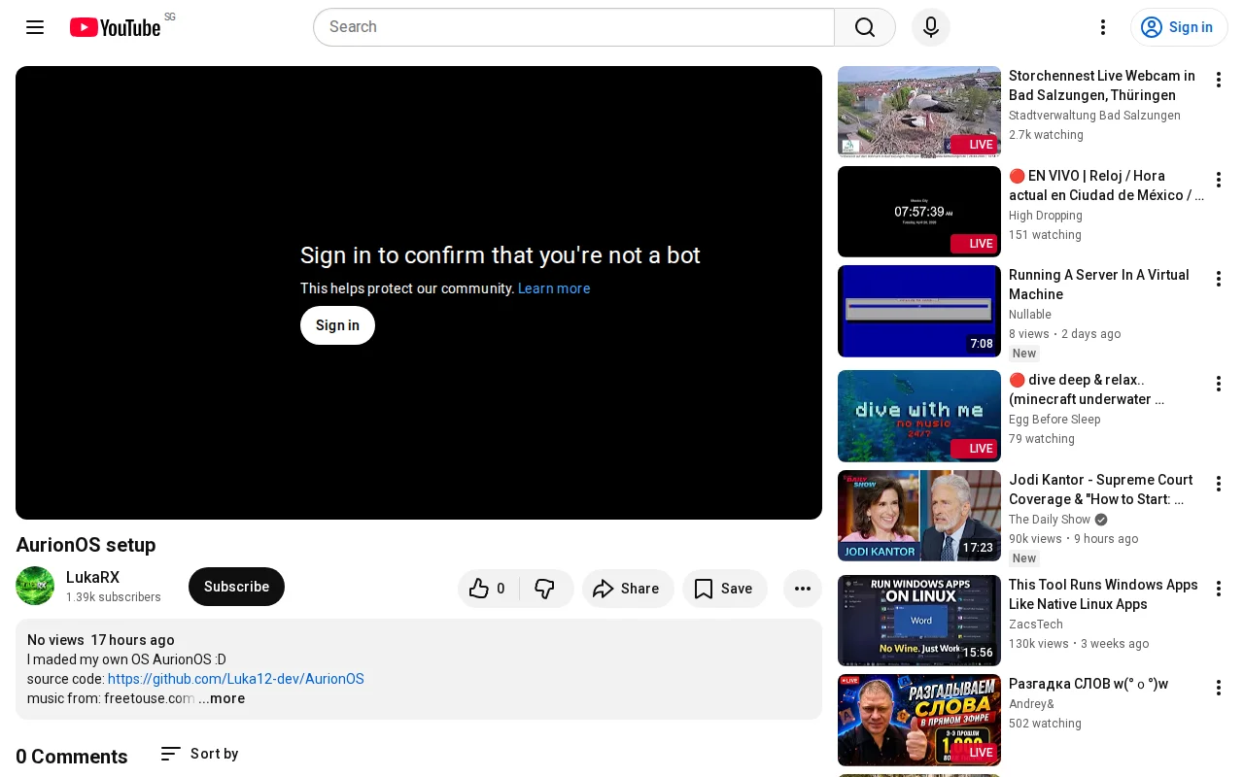Viewport: 1244px width, 777px height.
Task: Start voice search with microphone icon
Action: pyautogui.click(x=931, y=27)
